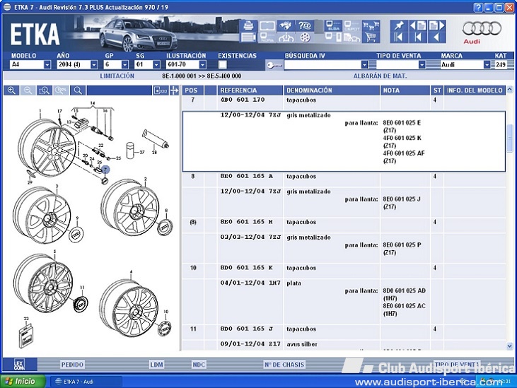Click the PEDIDO button

coord(72,365)
